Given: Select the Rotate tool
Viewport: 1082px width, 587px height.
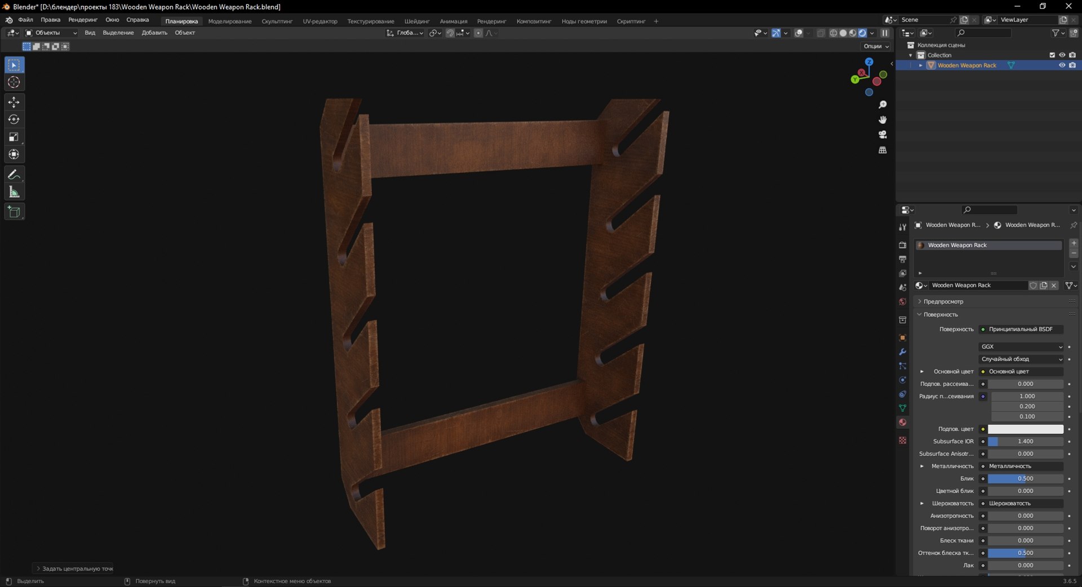Looking at the screenshot, I should point(14,119).
